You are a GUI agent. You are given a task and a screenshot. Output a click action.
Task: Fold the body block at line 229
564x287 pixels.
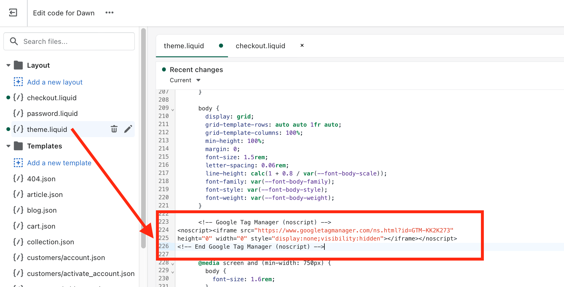pyautogui.click(x=173, y=272)
